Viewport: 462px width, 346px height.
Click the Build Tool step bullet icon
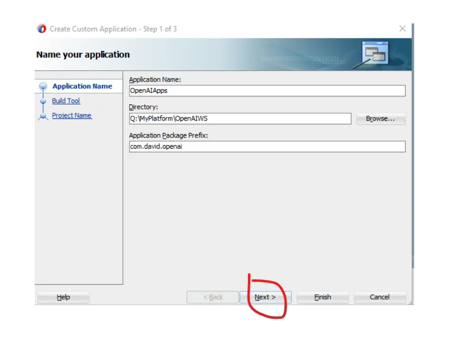pos(43,101)
